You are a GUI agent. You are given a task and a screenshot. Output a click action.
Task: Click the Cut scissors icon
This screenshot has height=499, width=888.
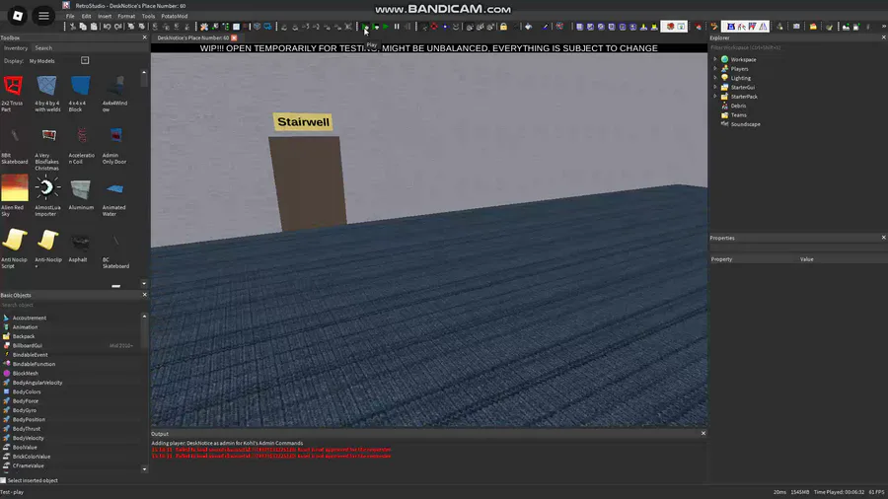click(72, 27)
